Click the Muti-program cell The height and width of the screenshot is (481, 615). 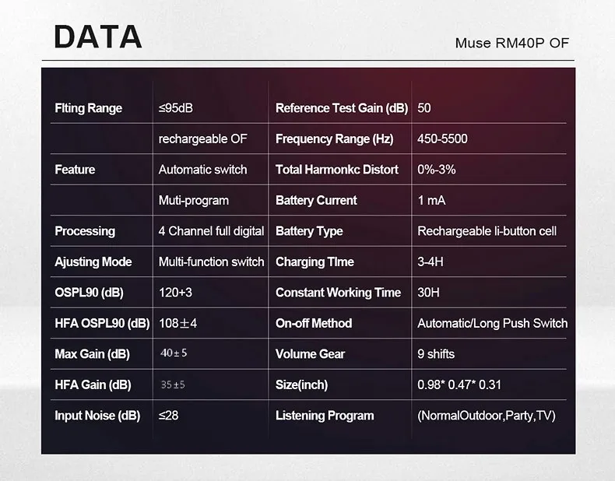[193, 200]
